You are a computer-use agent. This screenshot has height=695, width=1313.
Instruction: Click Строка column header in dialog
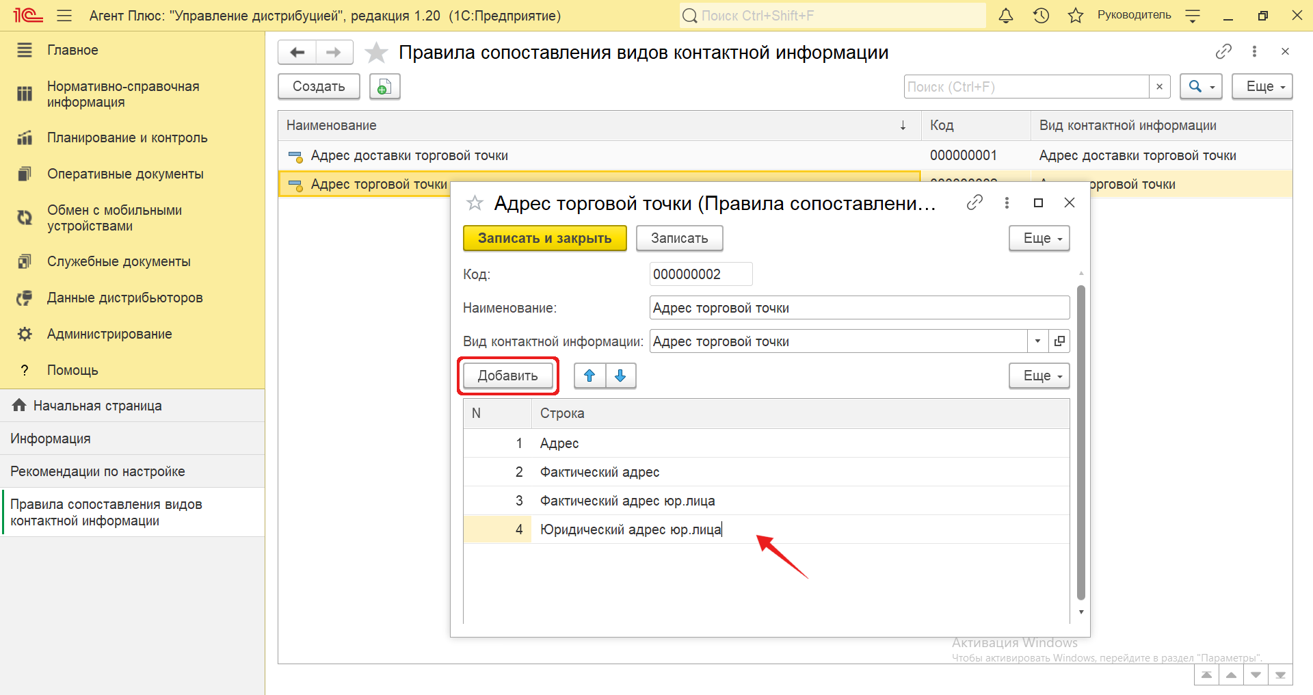tap(800, 413)
